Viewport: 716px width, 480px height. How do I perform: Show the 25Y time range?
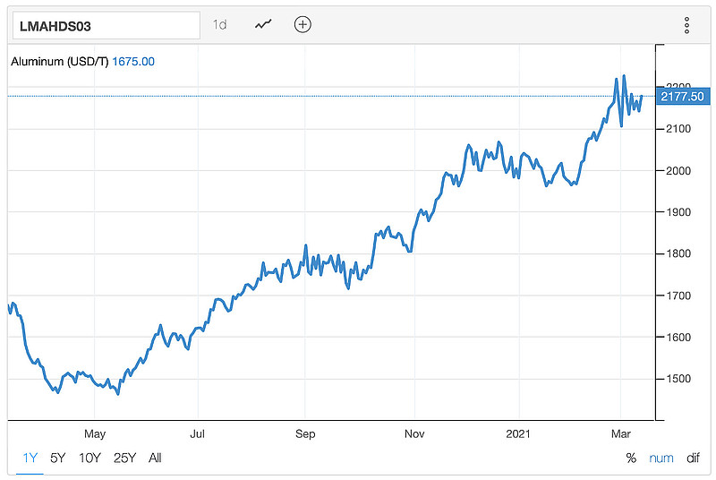(x=124, y=458)
